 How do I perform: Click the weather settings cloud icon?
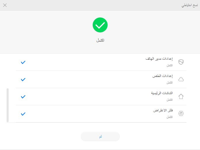point(181,79)
